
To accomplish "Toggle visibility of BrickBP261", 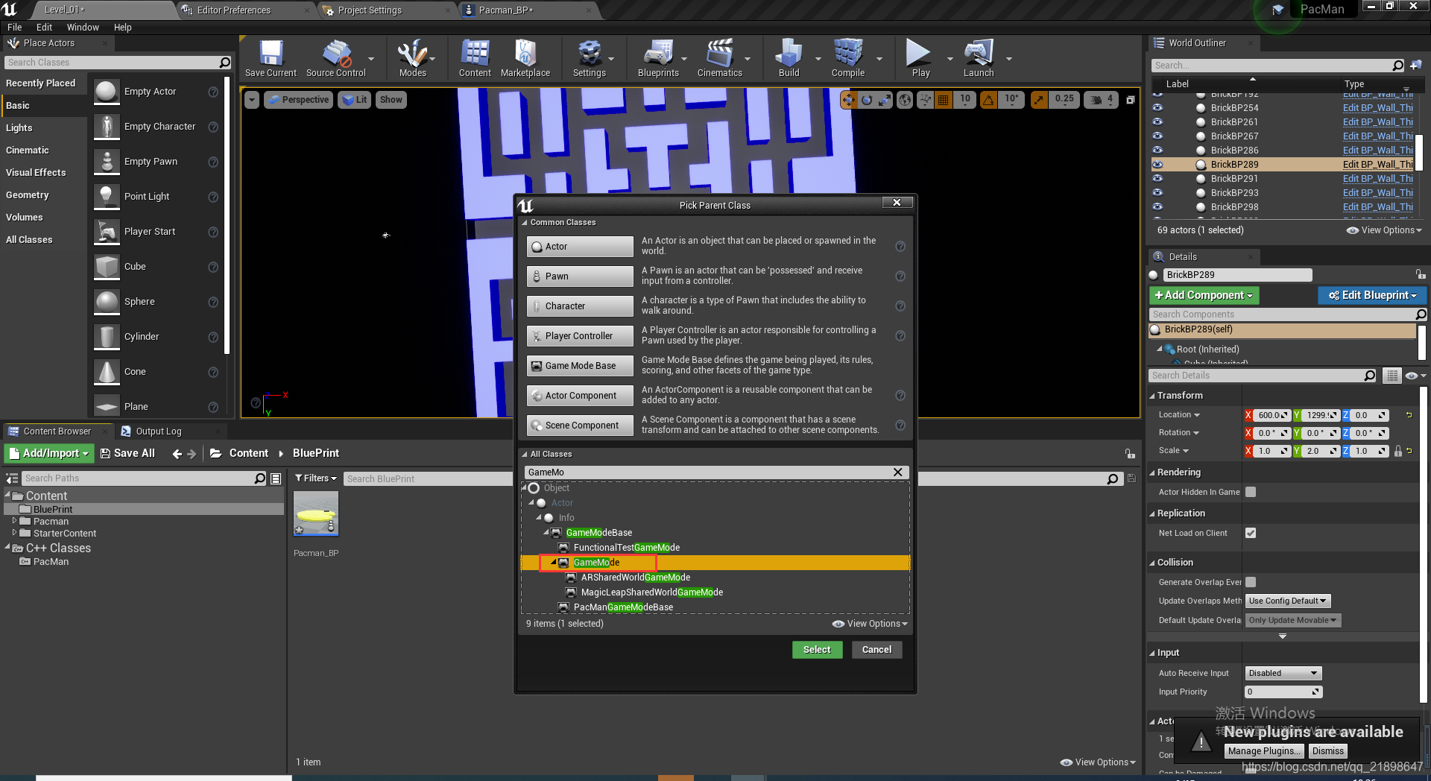I will pos(1157,122).
